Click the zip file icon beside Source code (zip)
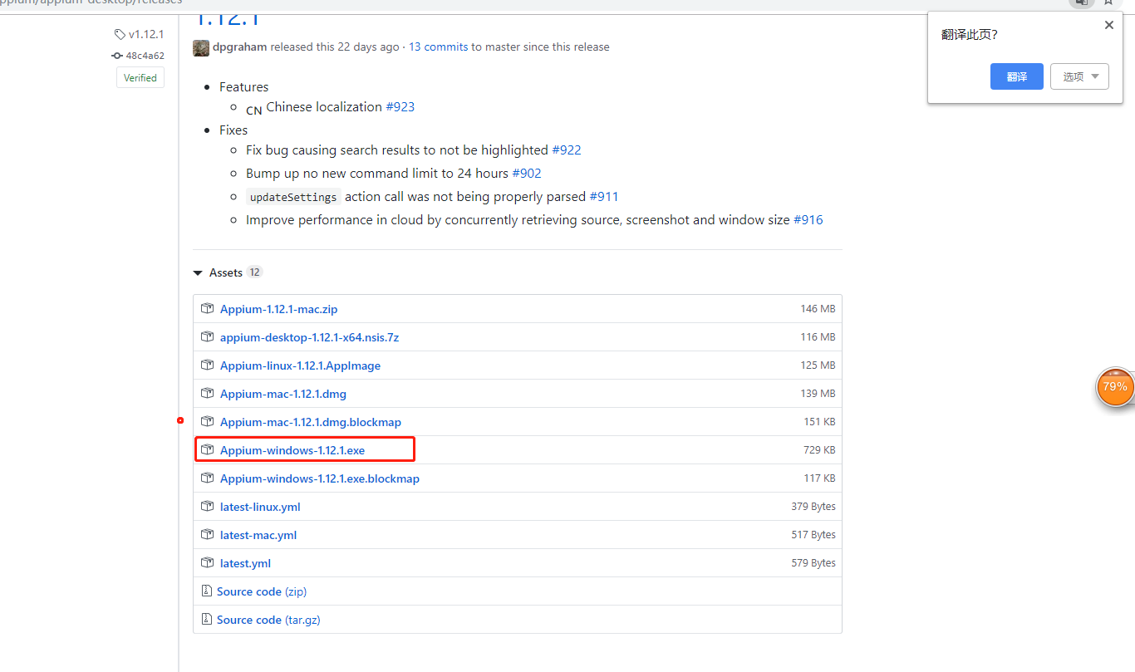Viewport: 1135px width, 672px height. pos(207,591)
